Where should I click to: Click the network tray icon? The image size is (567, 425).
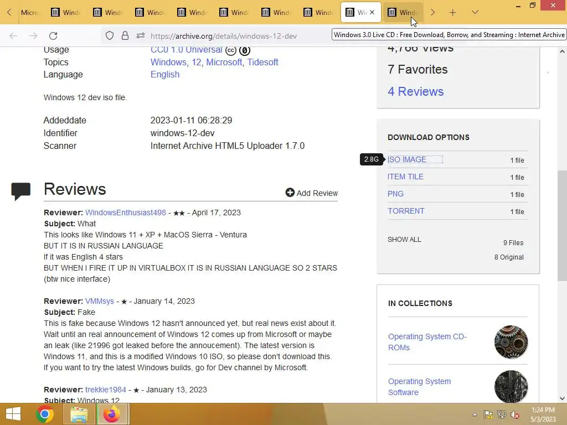tap(502, 414)
